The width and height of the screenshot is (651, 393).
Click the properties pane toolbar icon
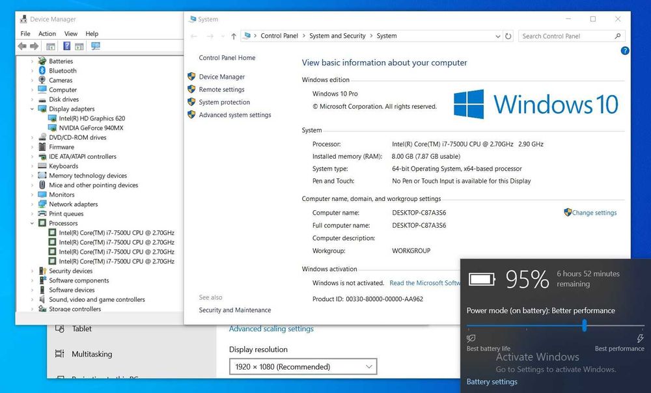79,46
